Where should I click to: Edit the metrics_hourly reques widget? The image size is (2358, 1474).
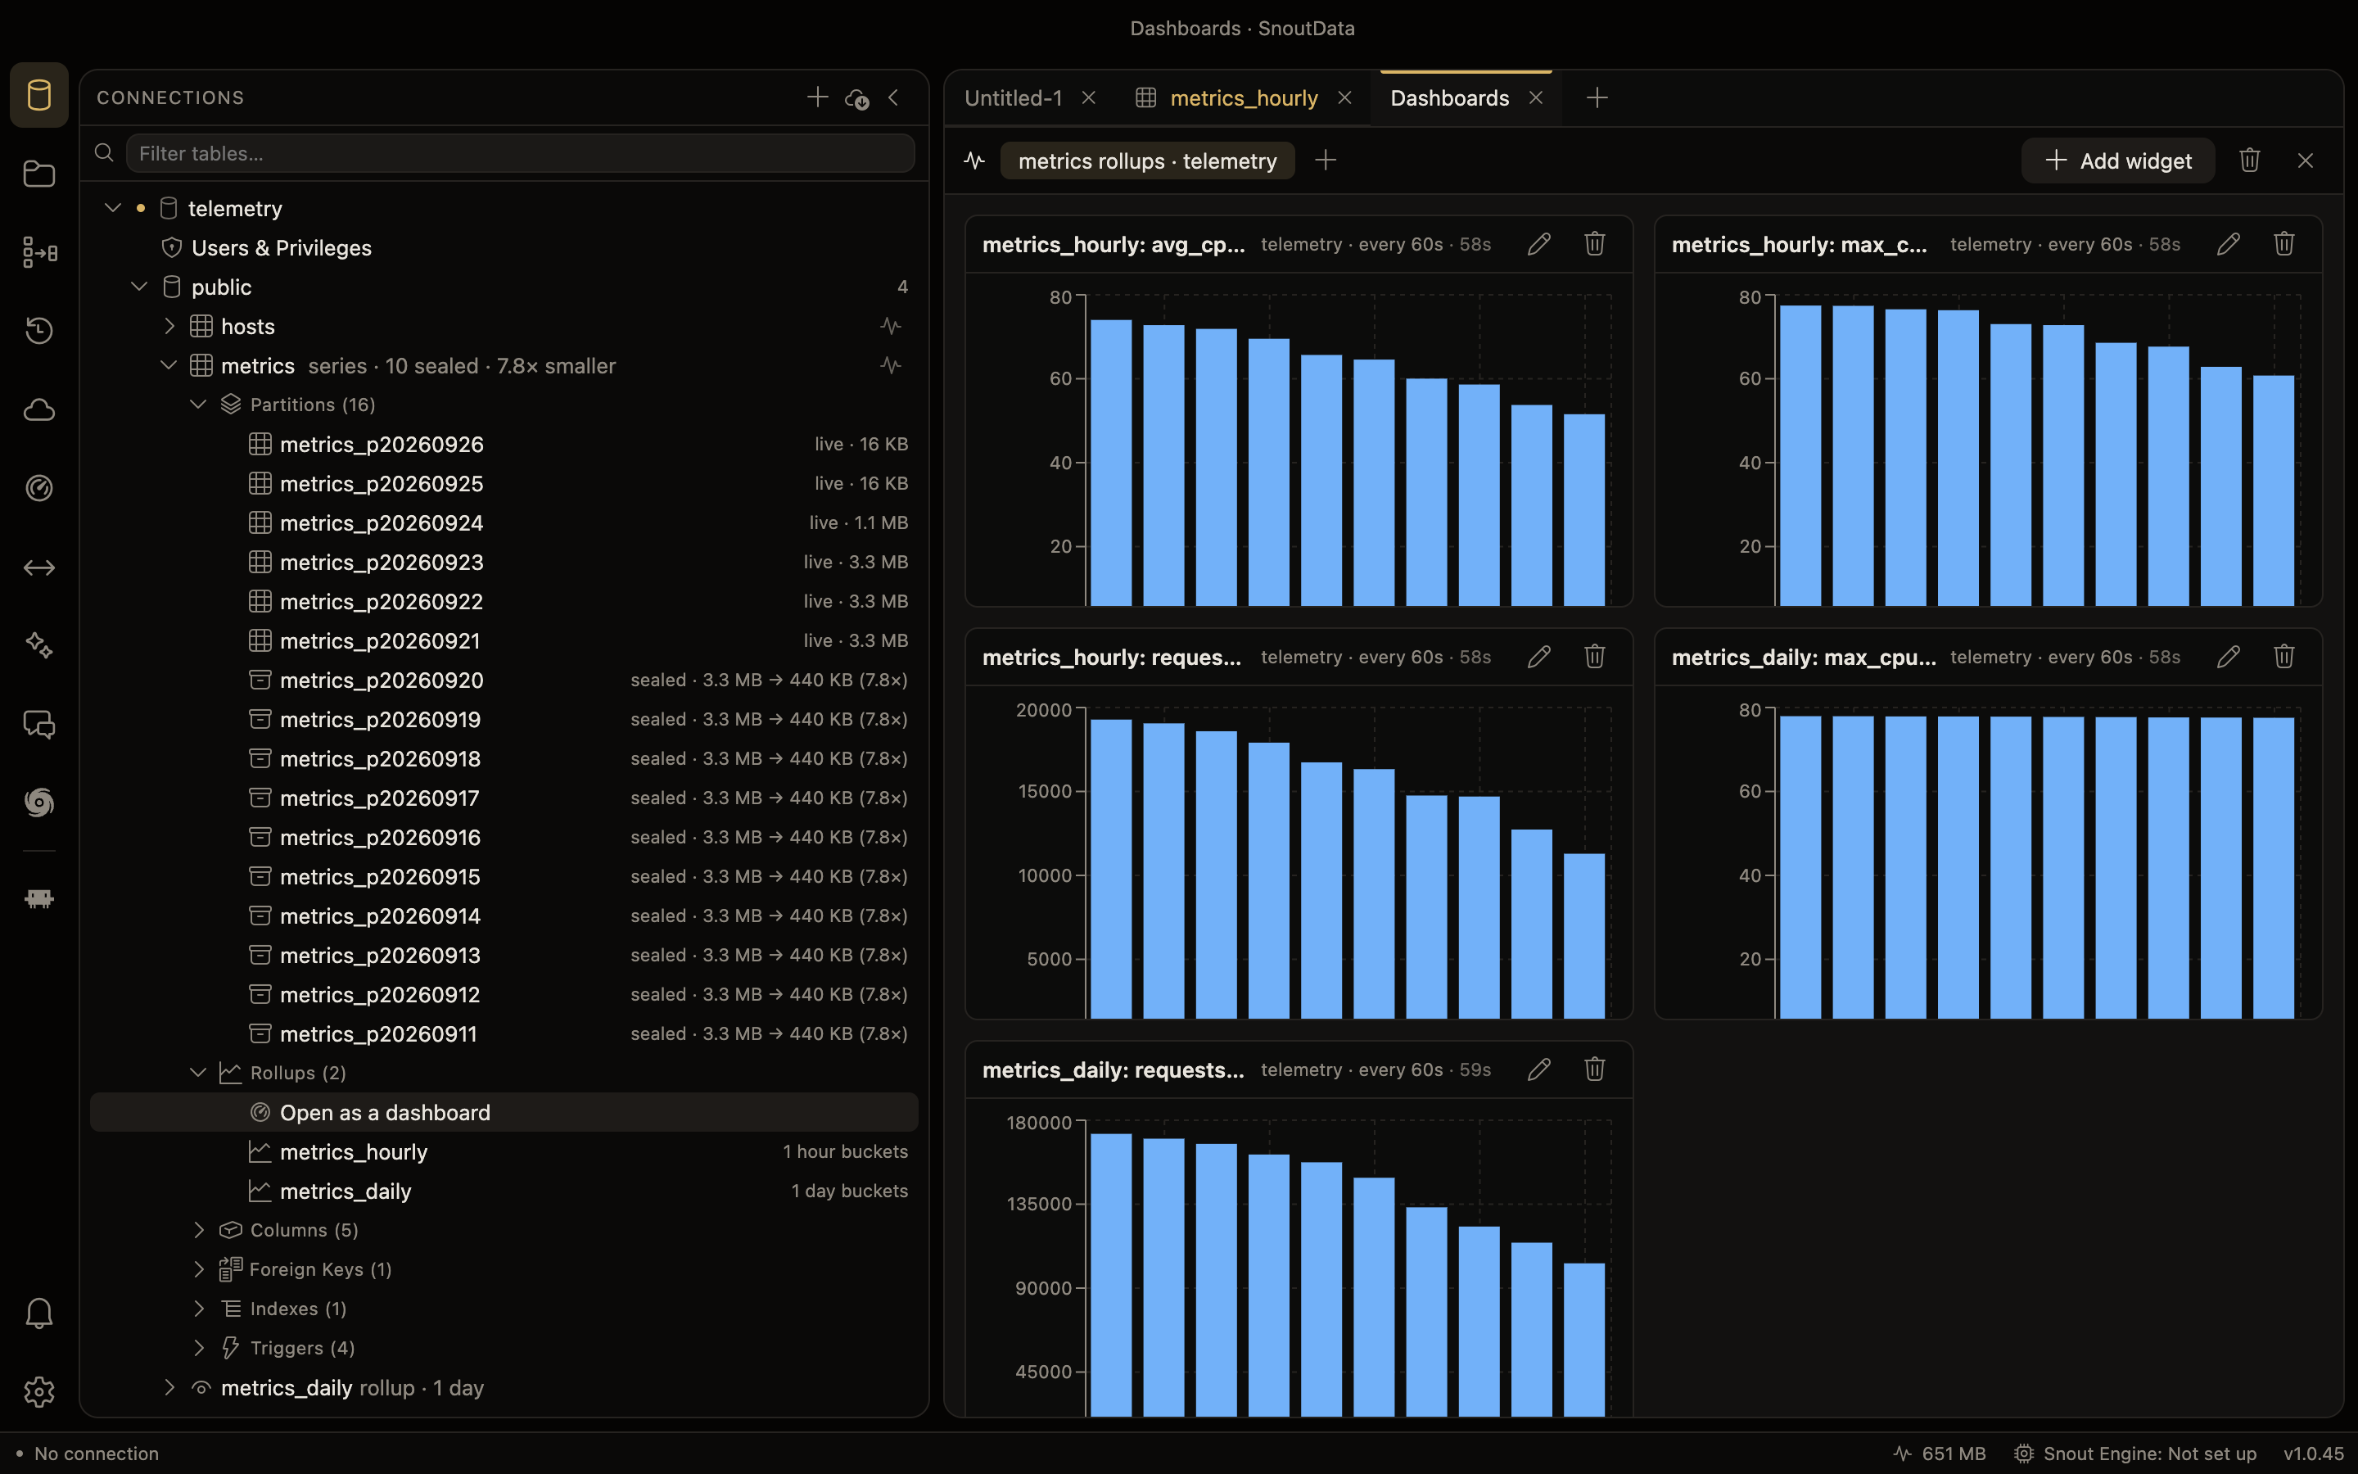tap(1538, 657)
